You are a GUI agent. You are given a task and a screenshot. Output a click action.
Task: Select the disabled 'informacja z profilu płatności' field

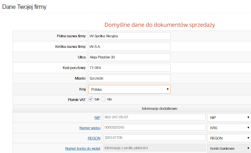pos(154,148)
